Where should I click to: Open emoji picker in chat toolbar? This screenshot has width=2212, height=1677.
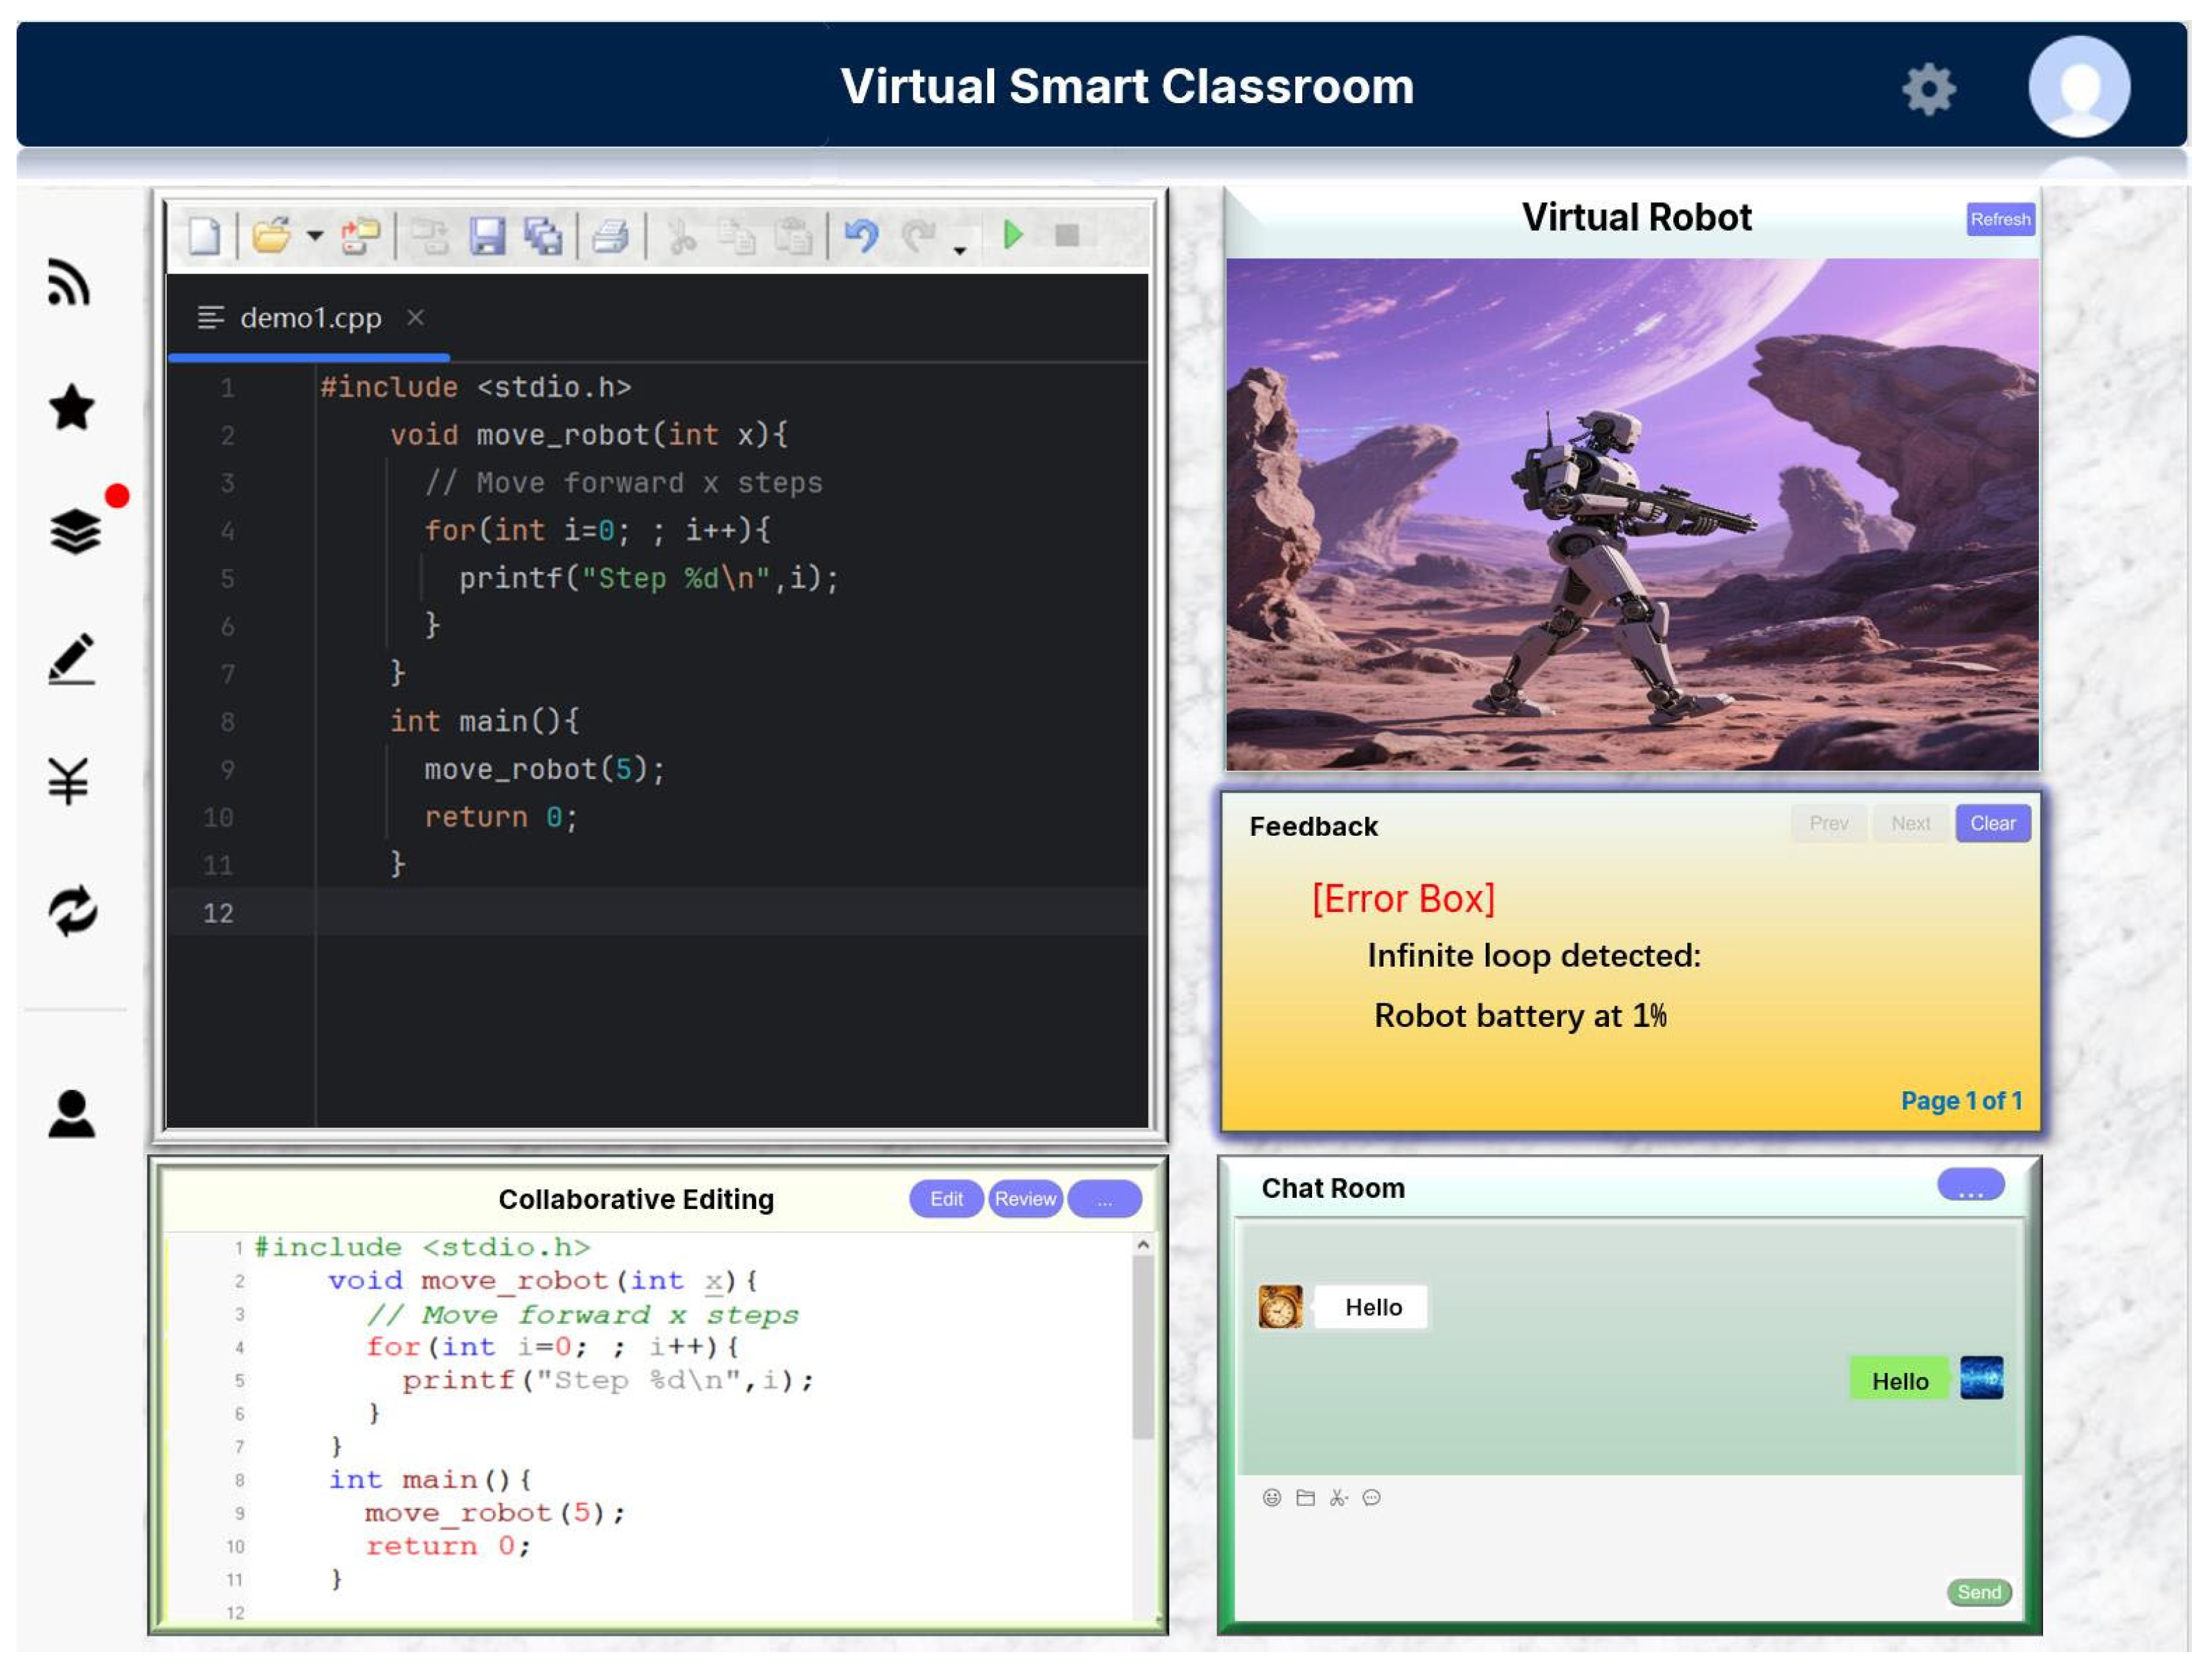point(1271,1497)
